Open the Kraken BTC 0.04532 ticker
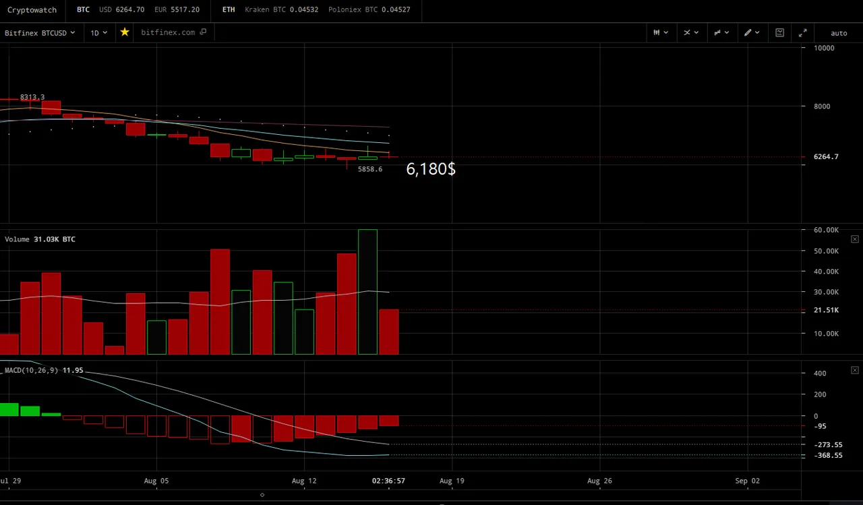 pyautogui.click(x=281, y=10)
